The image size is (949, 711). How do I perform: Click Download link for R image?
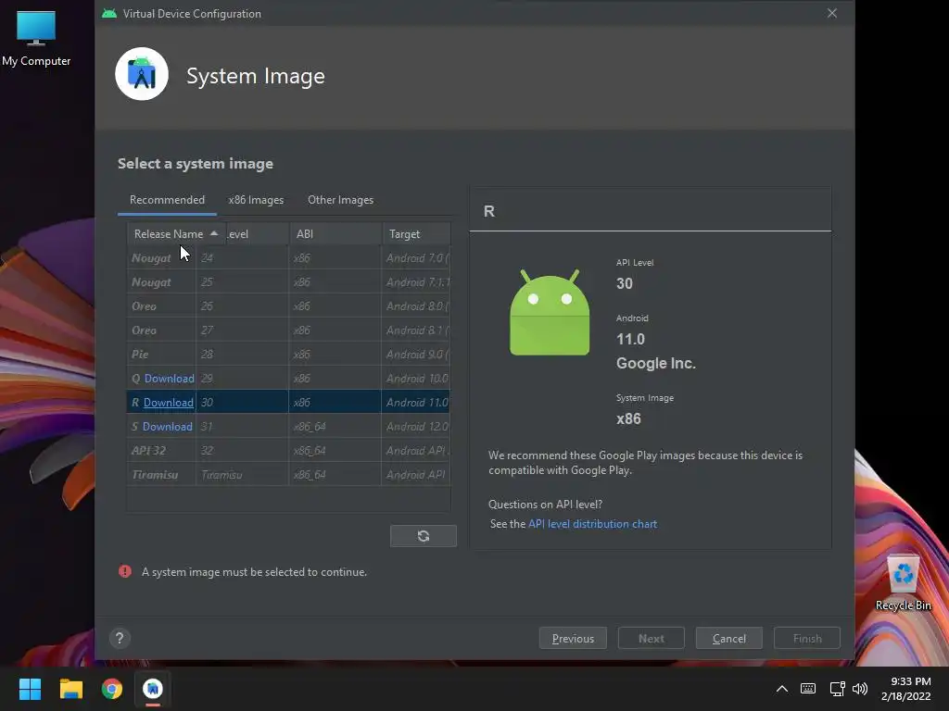pyautogui.click(x=169, y=403)
